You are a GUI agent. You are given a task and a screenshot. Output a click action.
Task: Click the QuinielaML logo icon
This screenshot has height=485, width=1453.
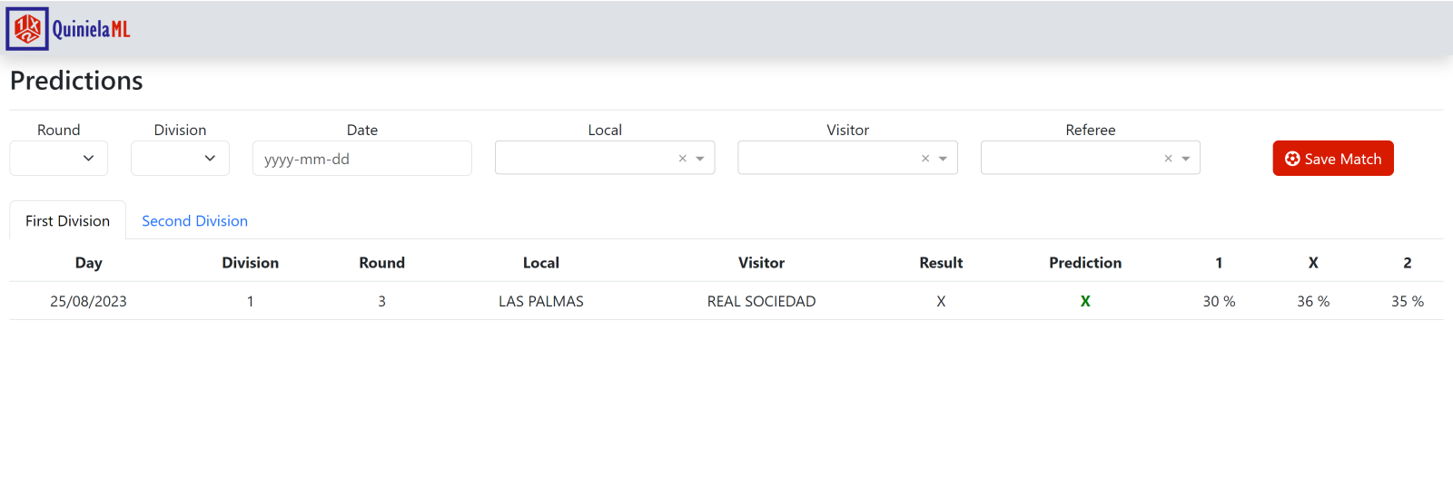(27, 29)
